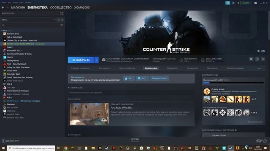Open crosshair locked achievement icon
This screenshot has height=151, width=270.
point(222,113)
